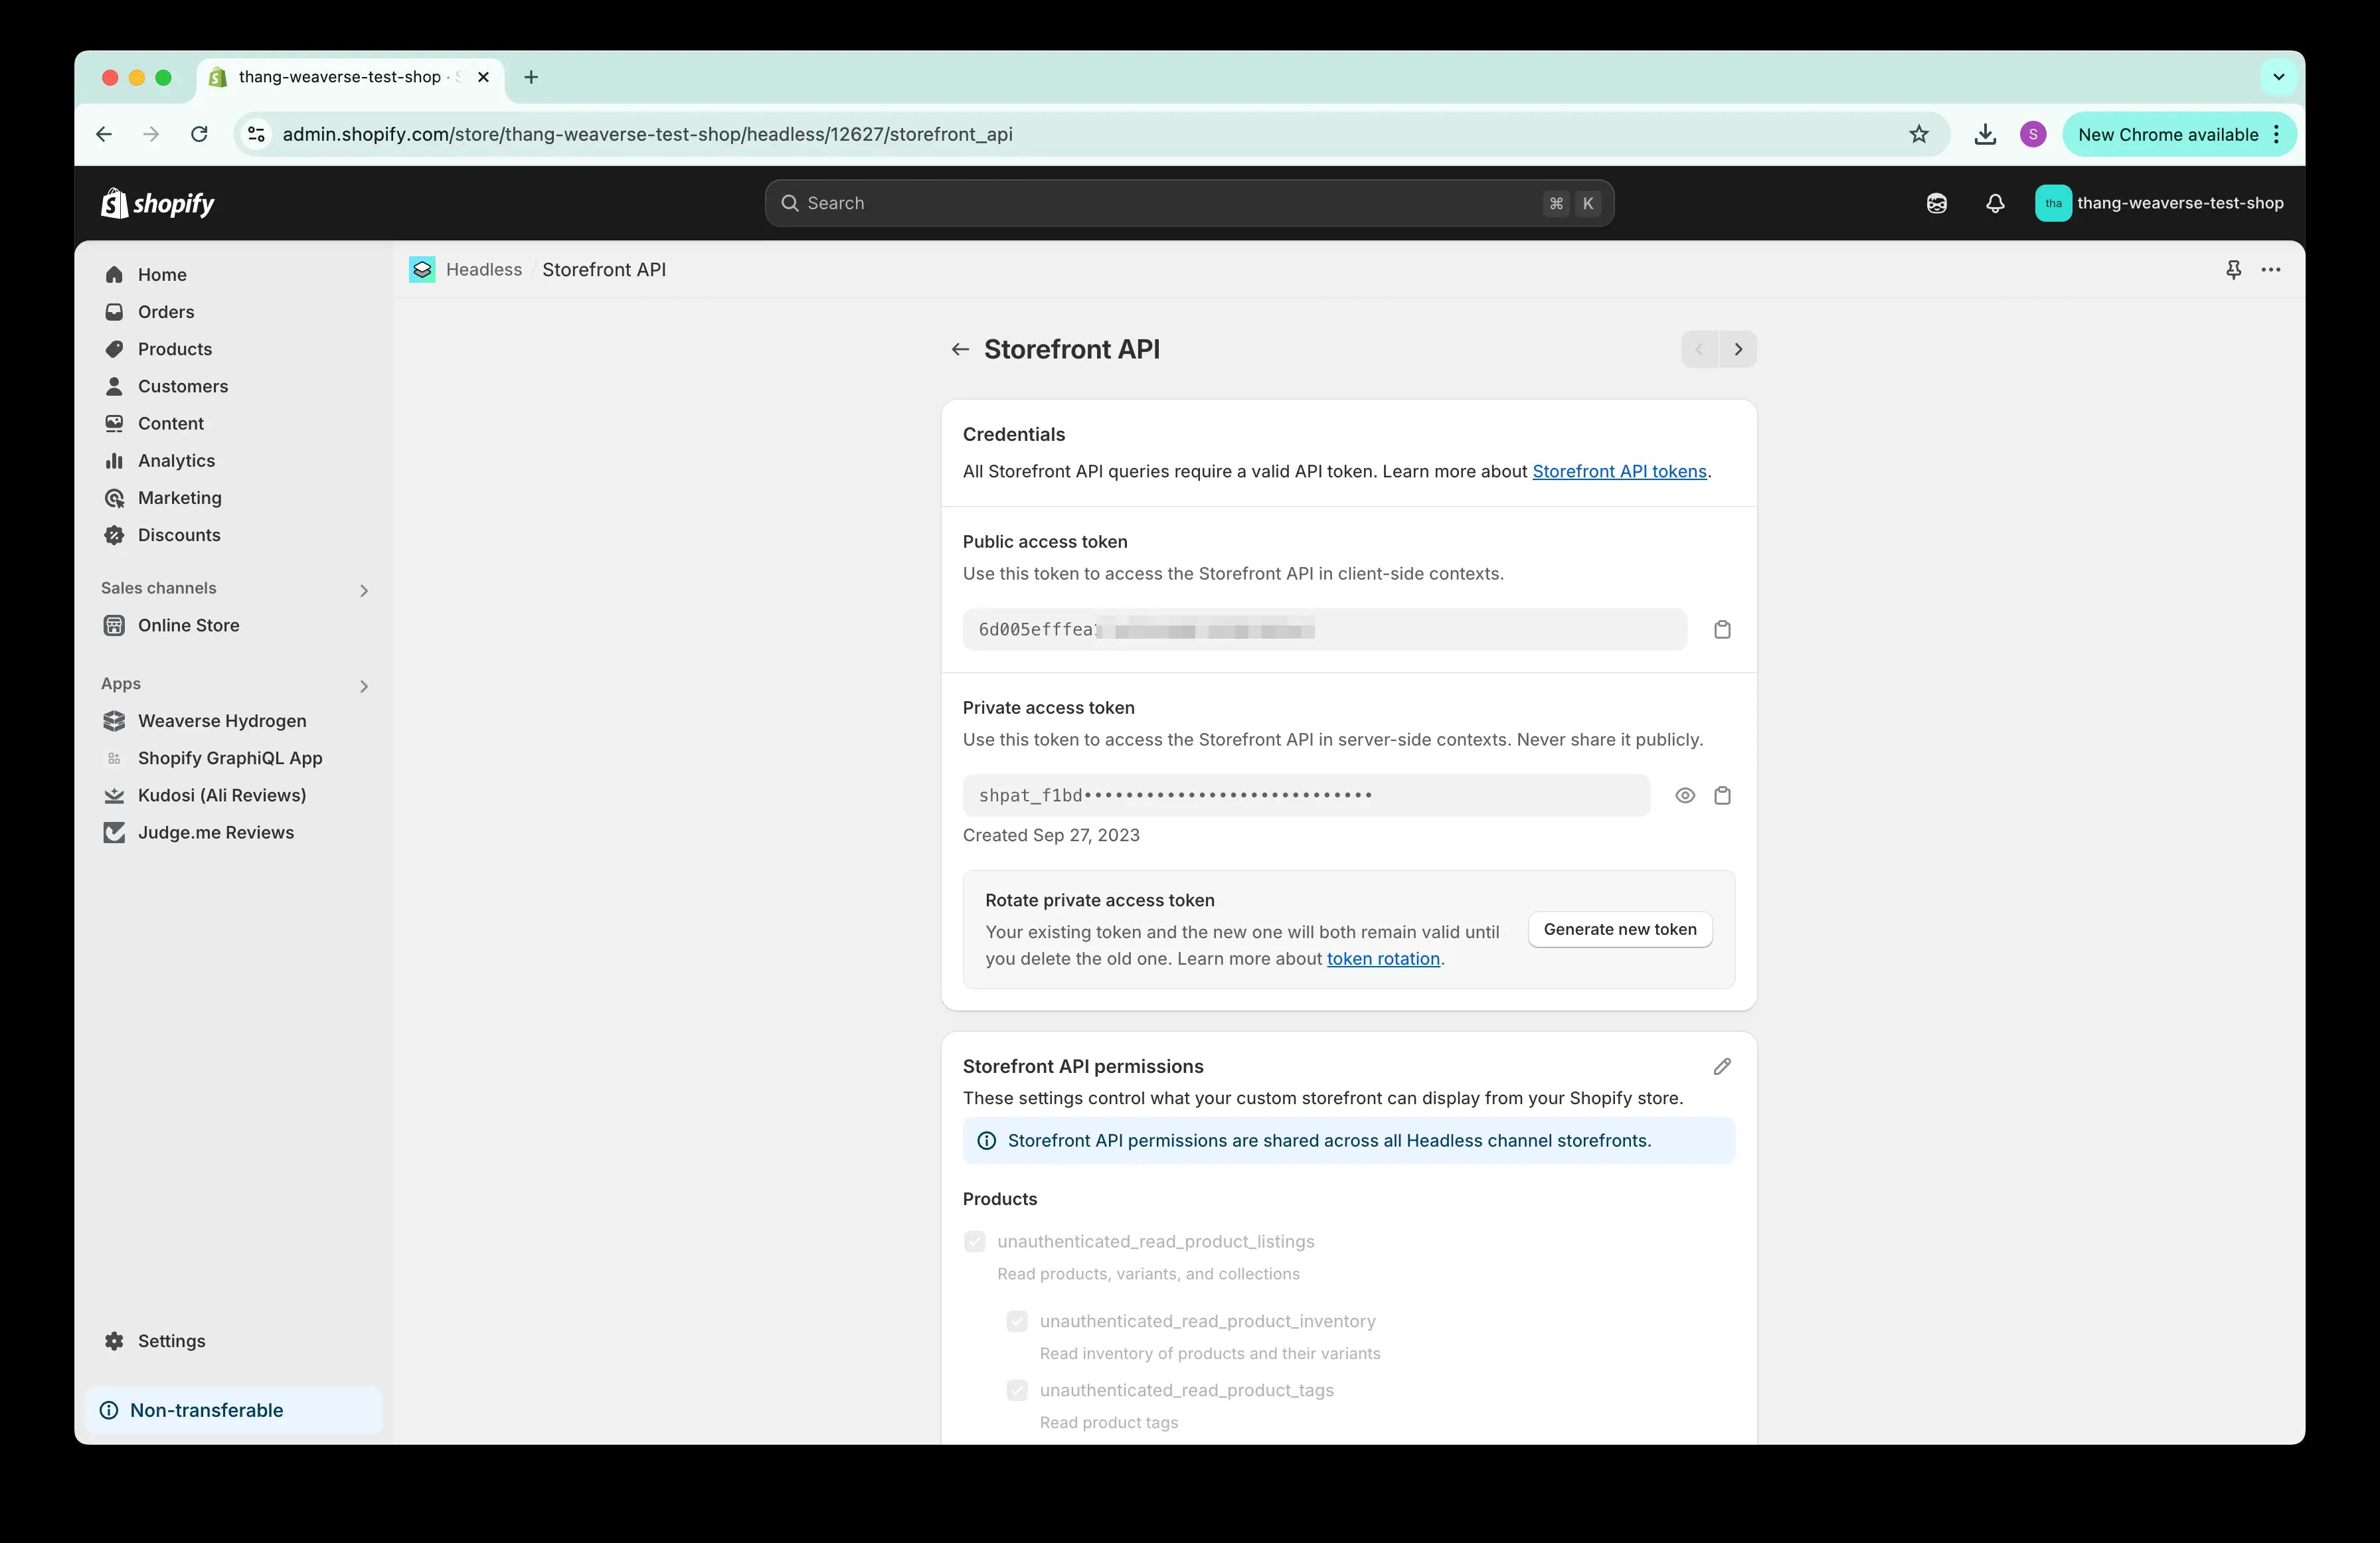Click the Headless breadcrumb link

pyautogui.click(x=484, y=270)
